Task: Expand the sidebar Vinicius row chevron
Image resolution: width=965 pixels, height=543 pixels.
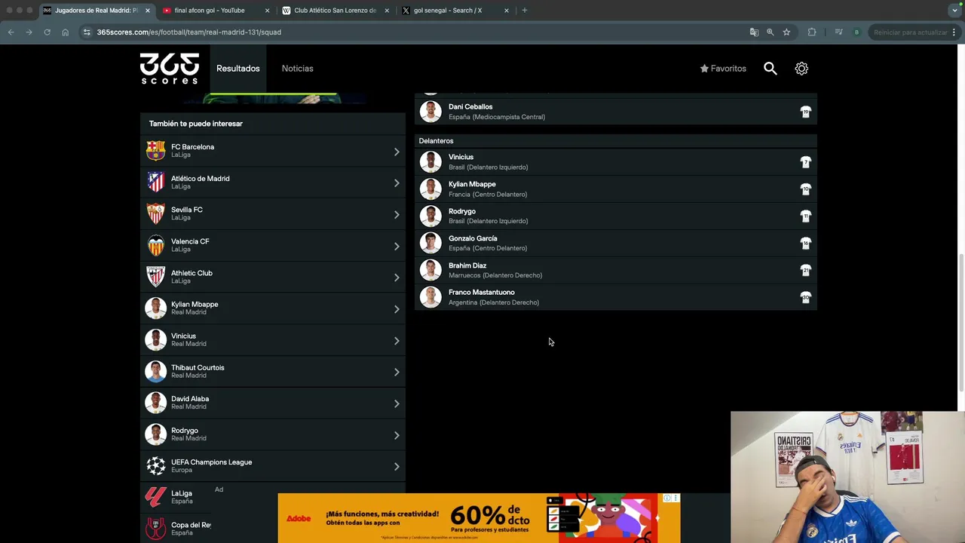Action: [x=397, y=341]
